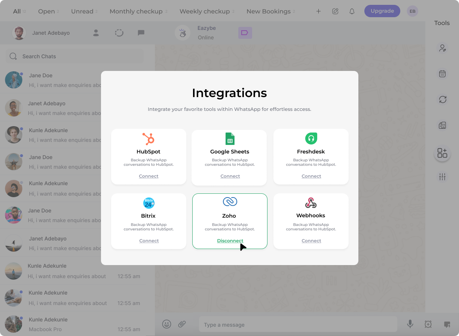Click the attachment paperclip icon
This screenshot has width=459, height=336.
tap(182, 324)
